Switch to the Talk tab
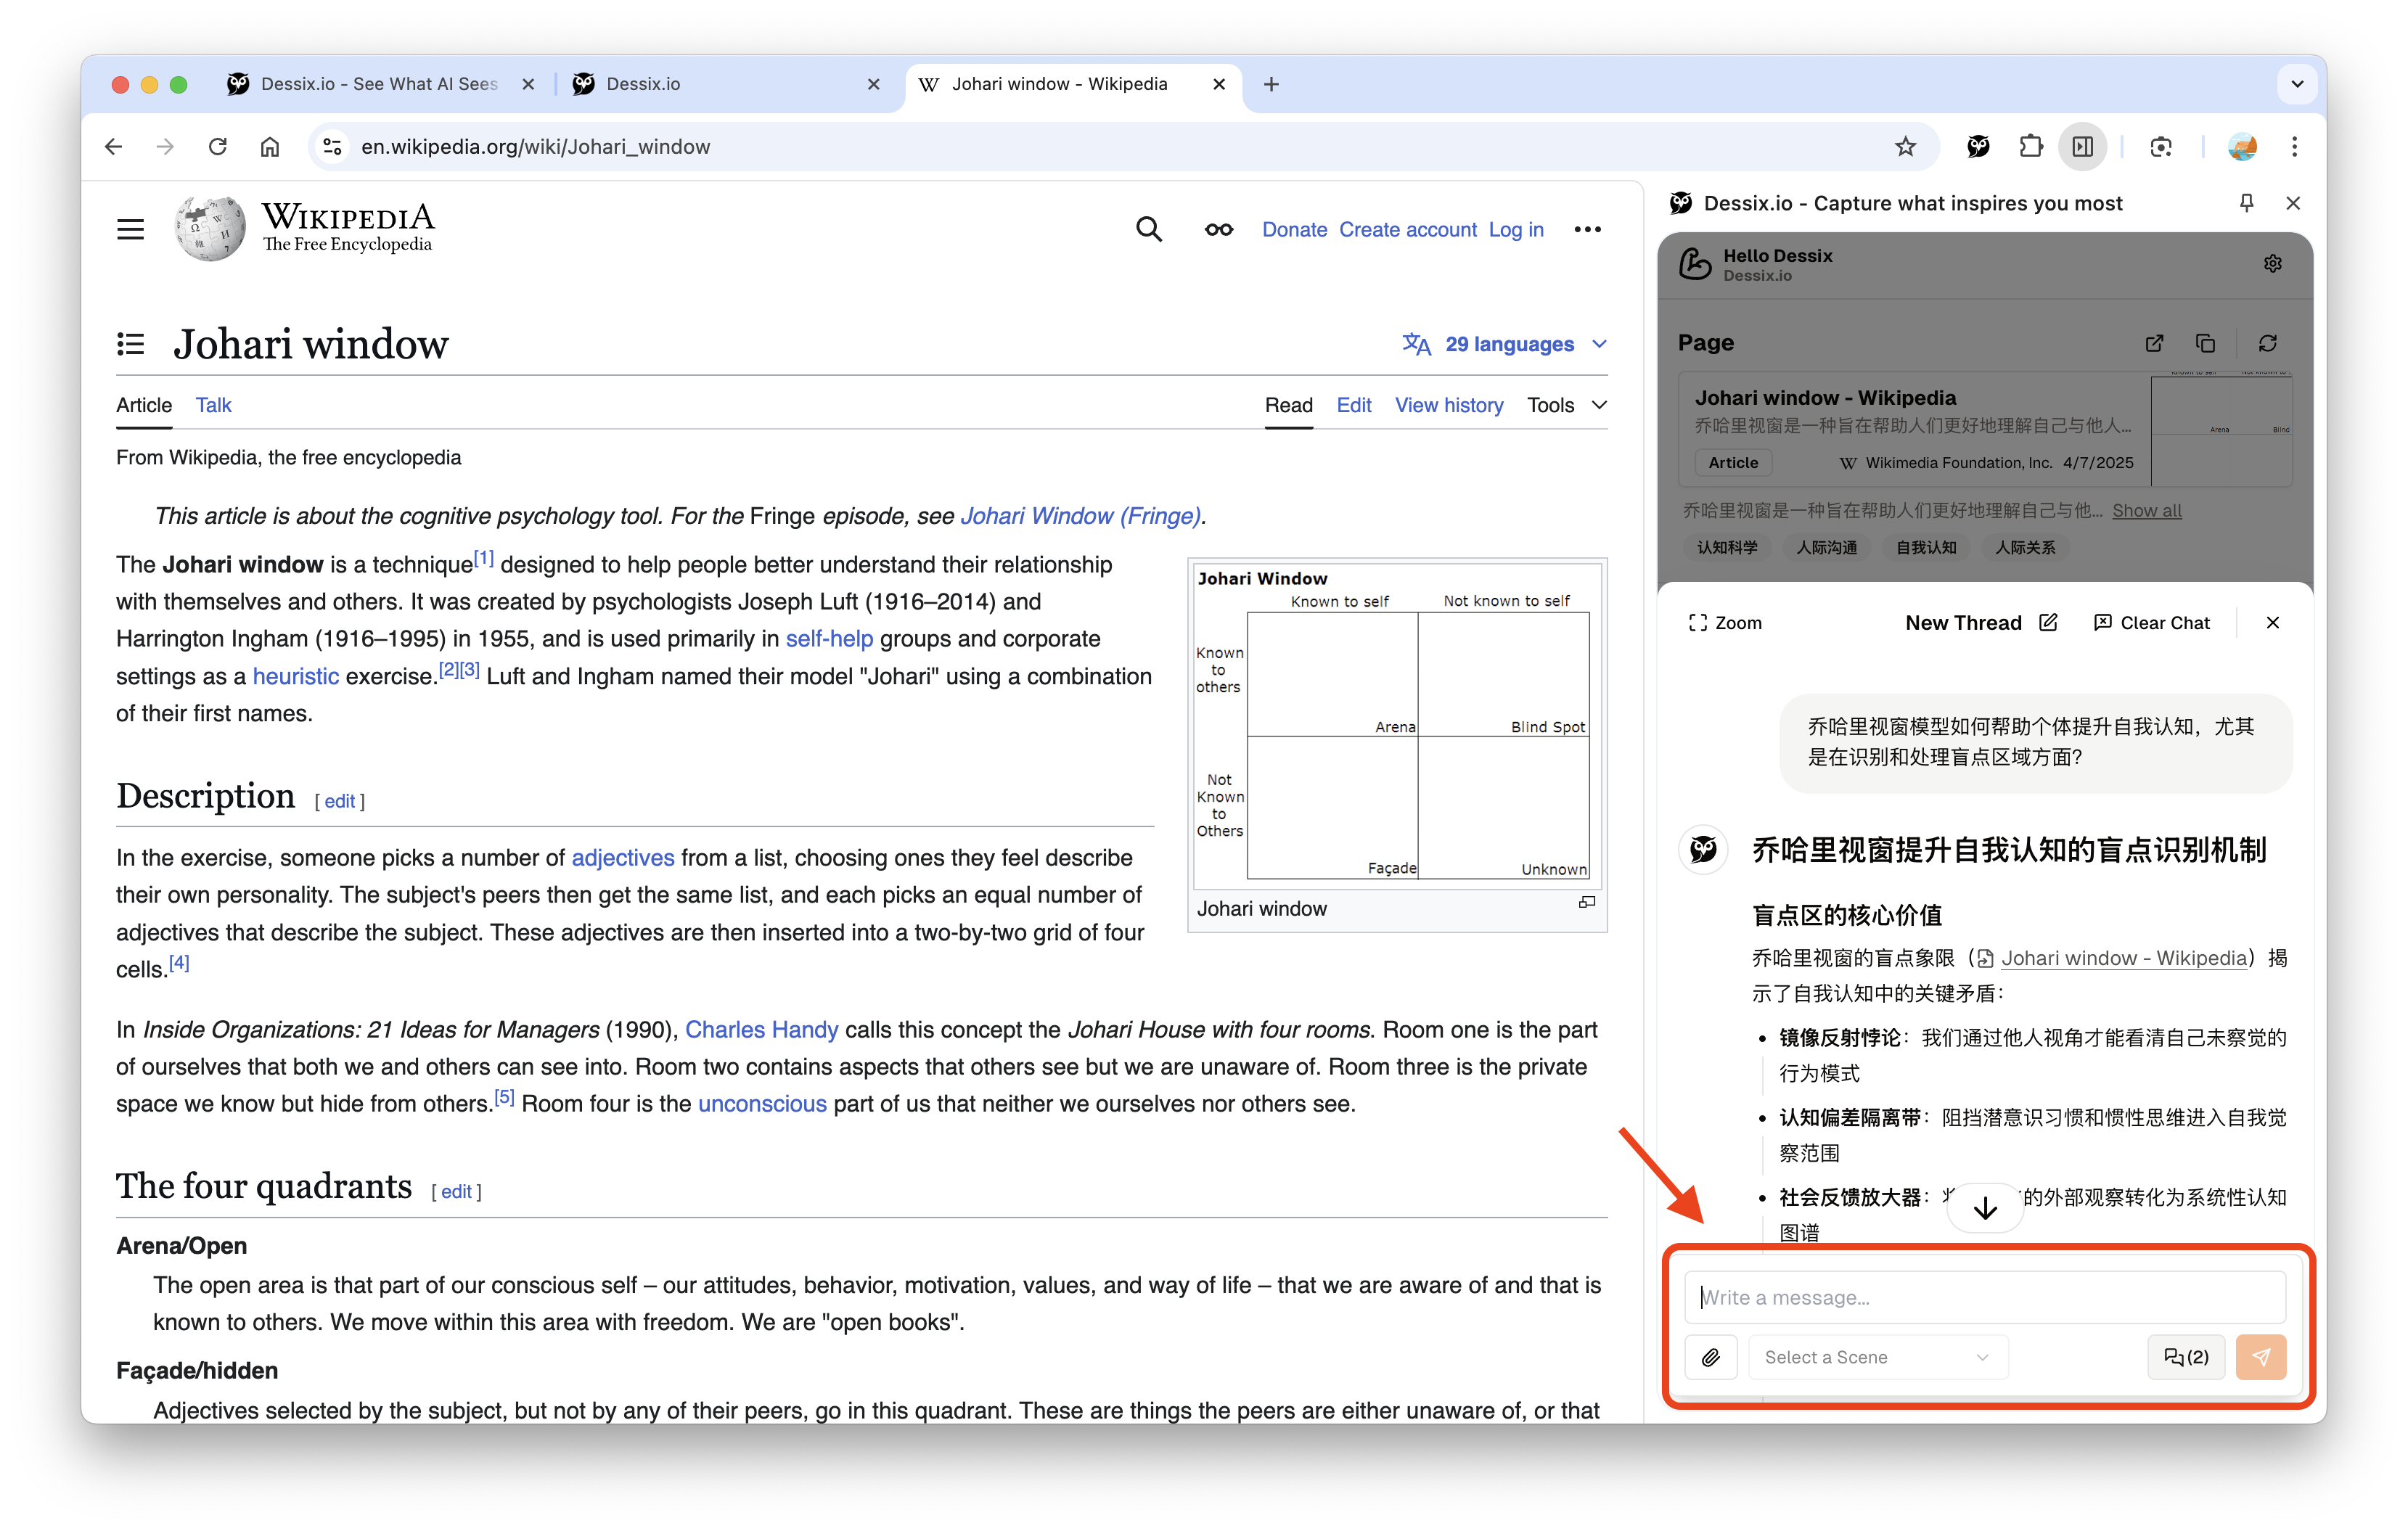 pos(213,405)
